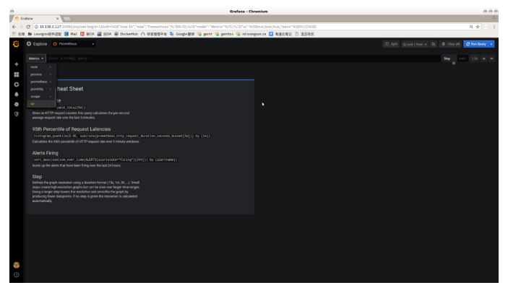Click the ALERTS firing example query
508x293 pixels.
click(x=106, y=159)
